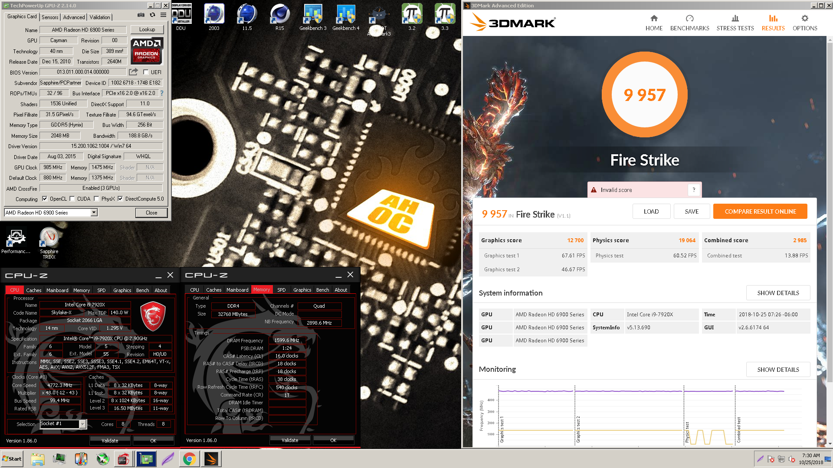833x468 pixels.
Task: Click the taskbar clock
Action: tap(810, 459)
